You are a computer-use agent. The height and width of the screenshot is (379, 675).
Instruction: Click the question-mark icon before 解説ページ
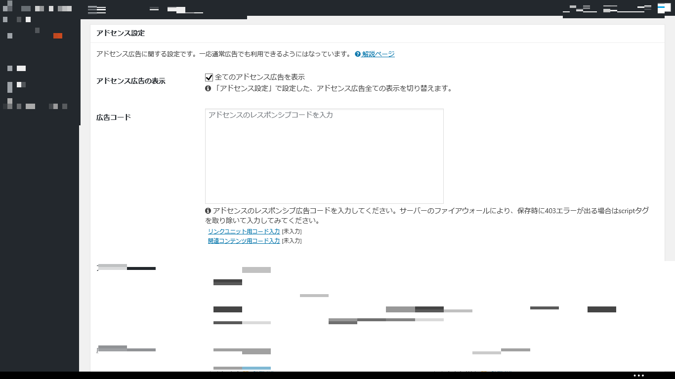(x=358, y=54)
